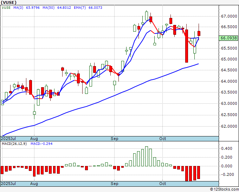Click the 64.5000 price axis label
The image size is (239, 192).
pyautogui.click(x=229, y=70)
